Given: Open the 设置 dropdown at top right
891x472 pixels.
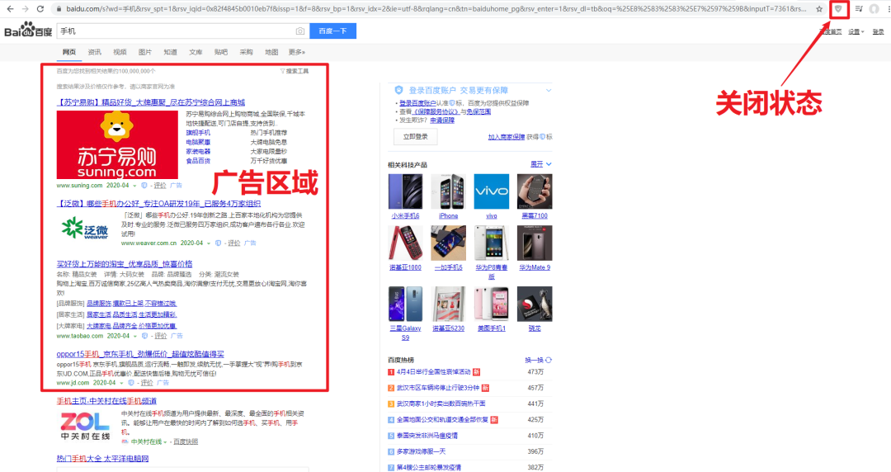Looking at the screenshot, I should pos(856,32).
